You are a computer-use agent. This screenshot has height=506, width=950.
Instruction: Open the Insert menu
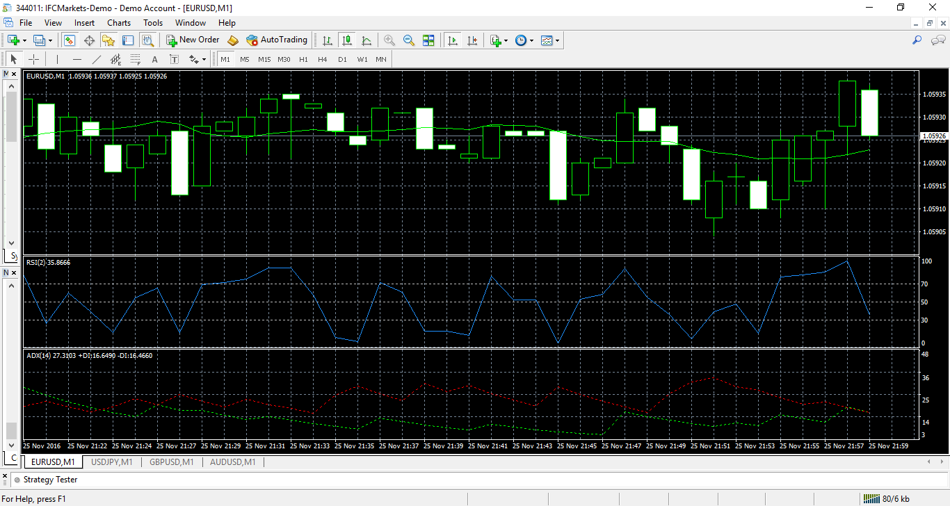[x=84, y=23]
